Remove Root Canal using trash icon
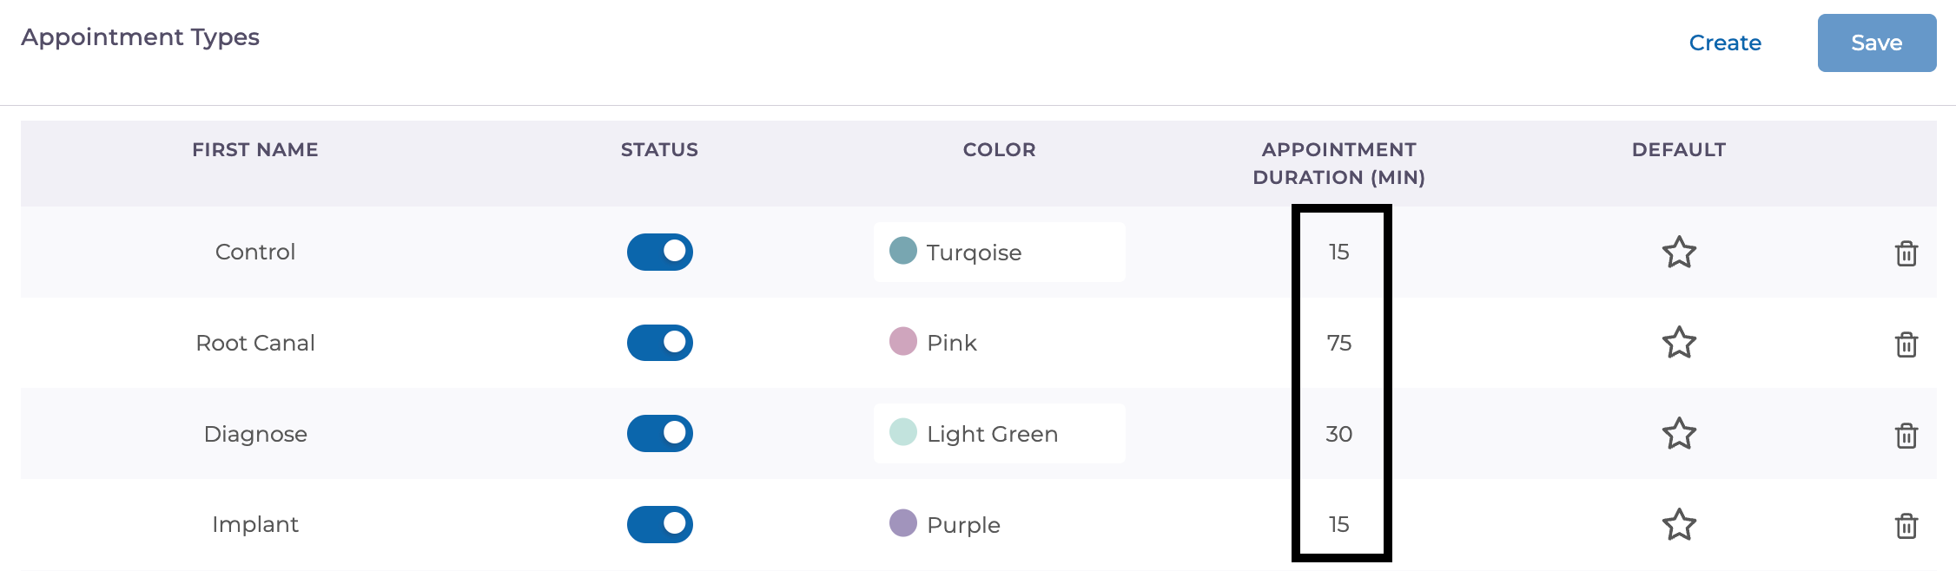 1906,345
